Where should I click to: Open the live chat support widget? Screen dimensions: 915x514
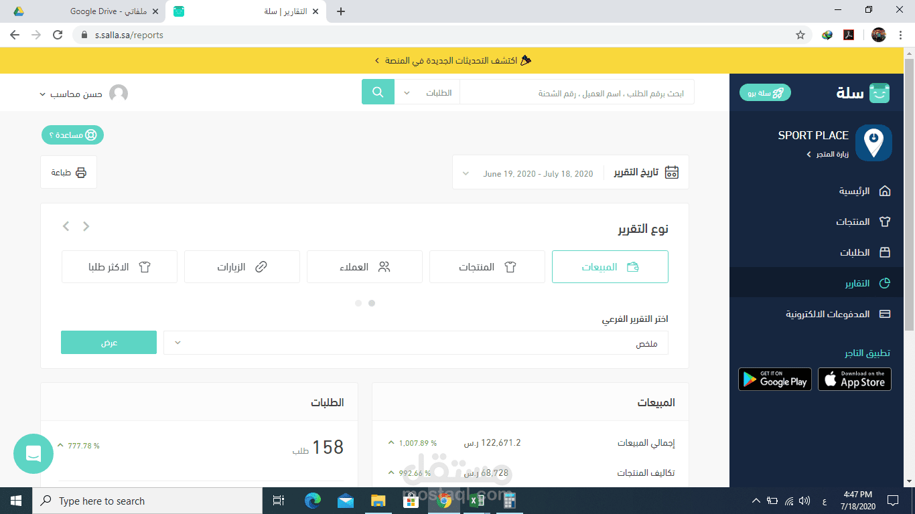(33, 454)
